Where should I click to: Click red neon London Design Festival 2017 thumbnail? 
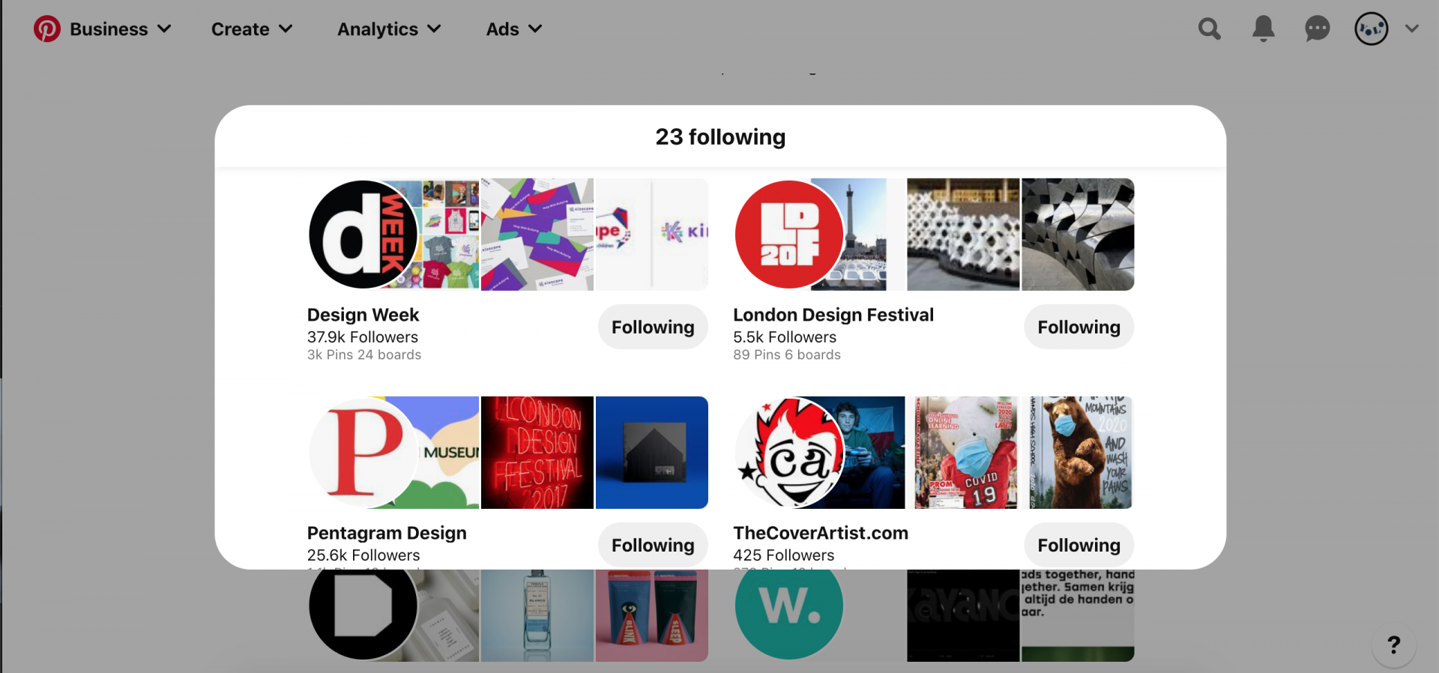tap(537, 453)
